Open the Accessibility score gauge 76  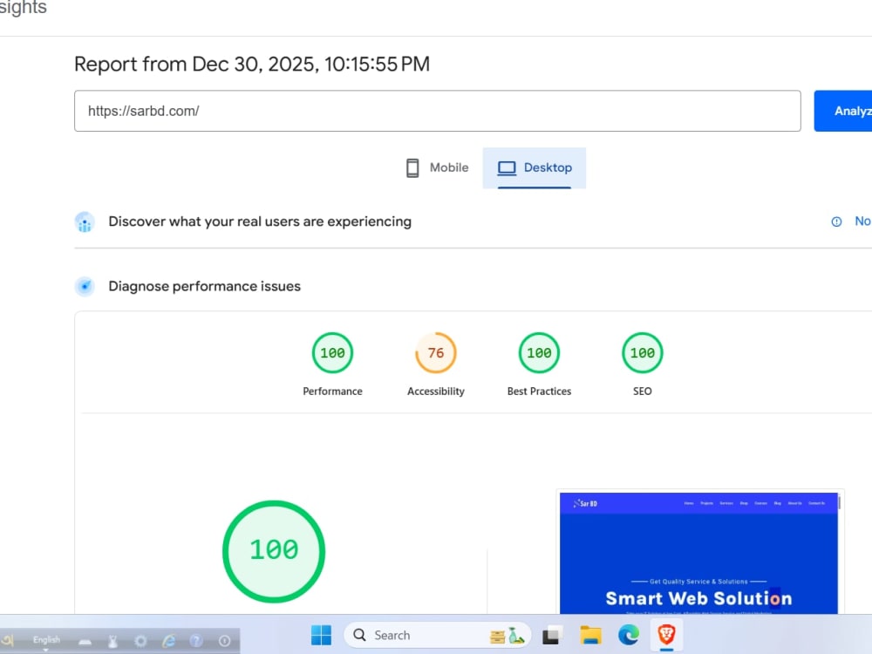436,352
